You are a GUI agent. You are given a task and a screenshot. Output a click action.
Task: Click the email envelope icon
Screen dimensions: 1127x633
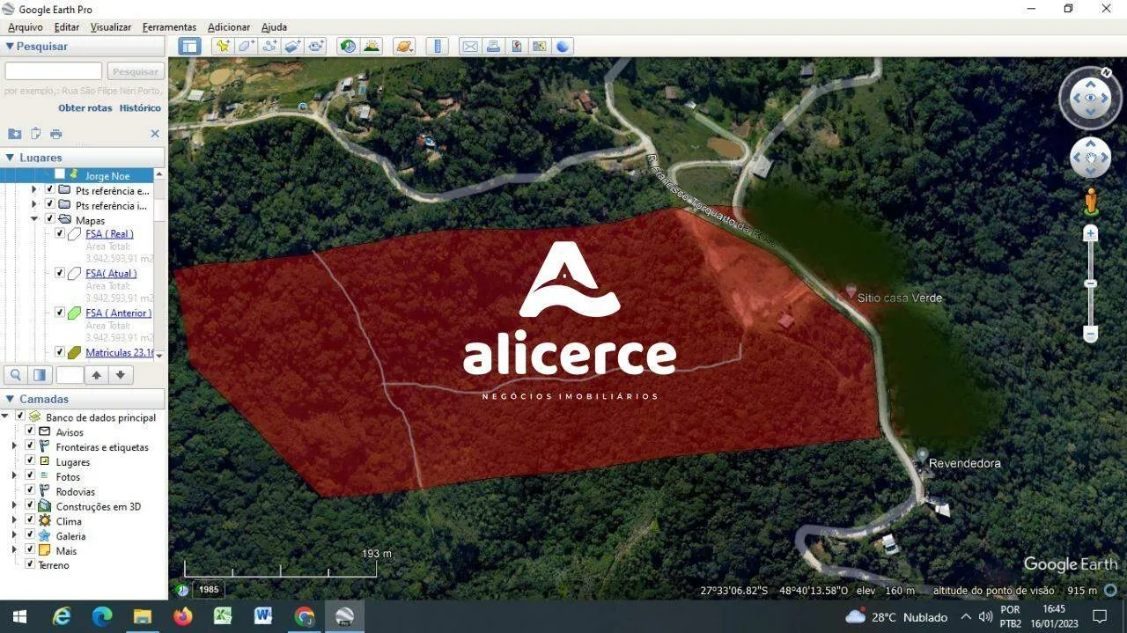coord(470,46)
